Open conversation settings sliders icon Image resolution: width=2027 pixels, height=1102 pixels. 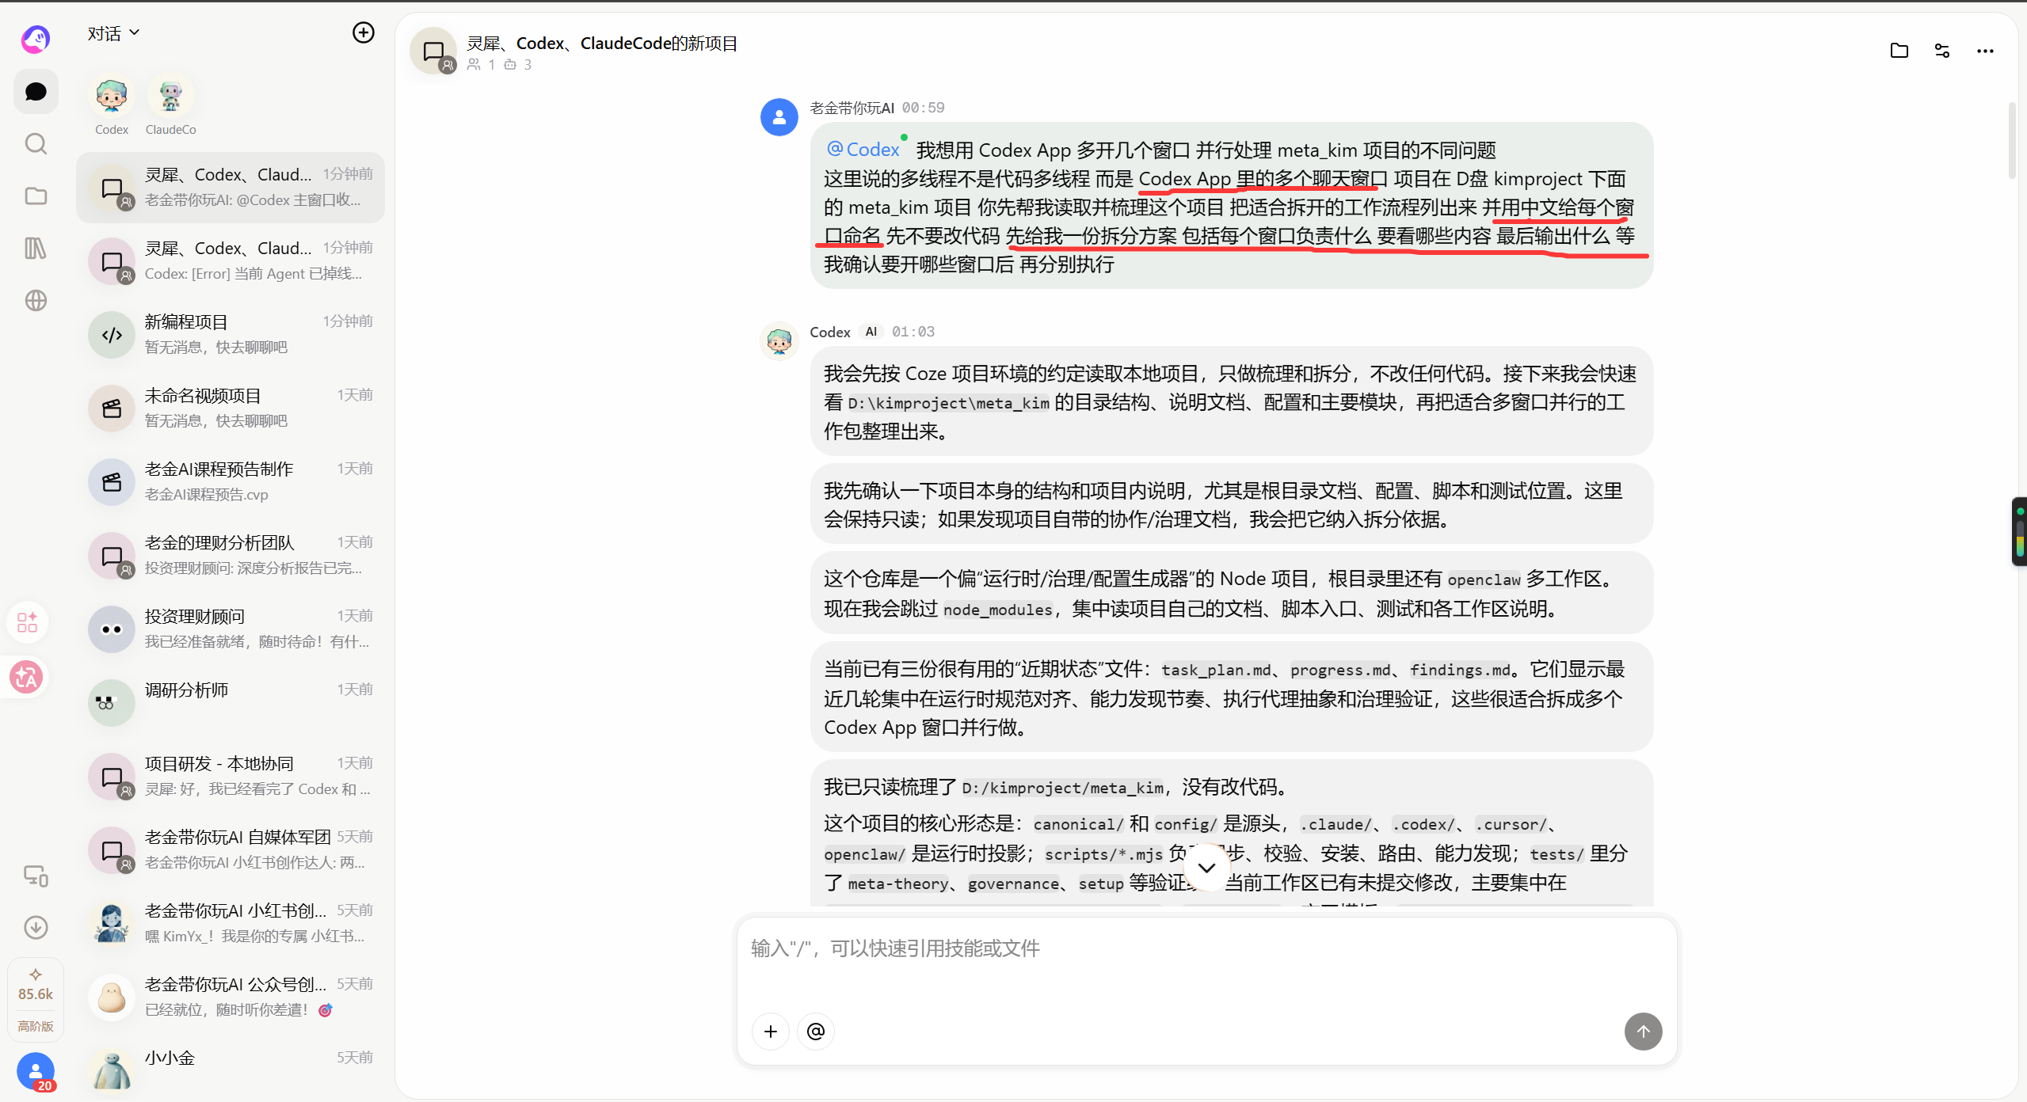1942,51
